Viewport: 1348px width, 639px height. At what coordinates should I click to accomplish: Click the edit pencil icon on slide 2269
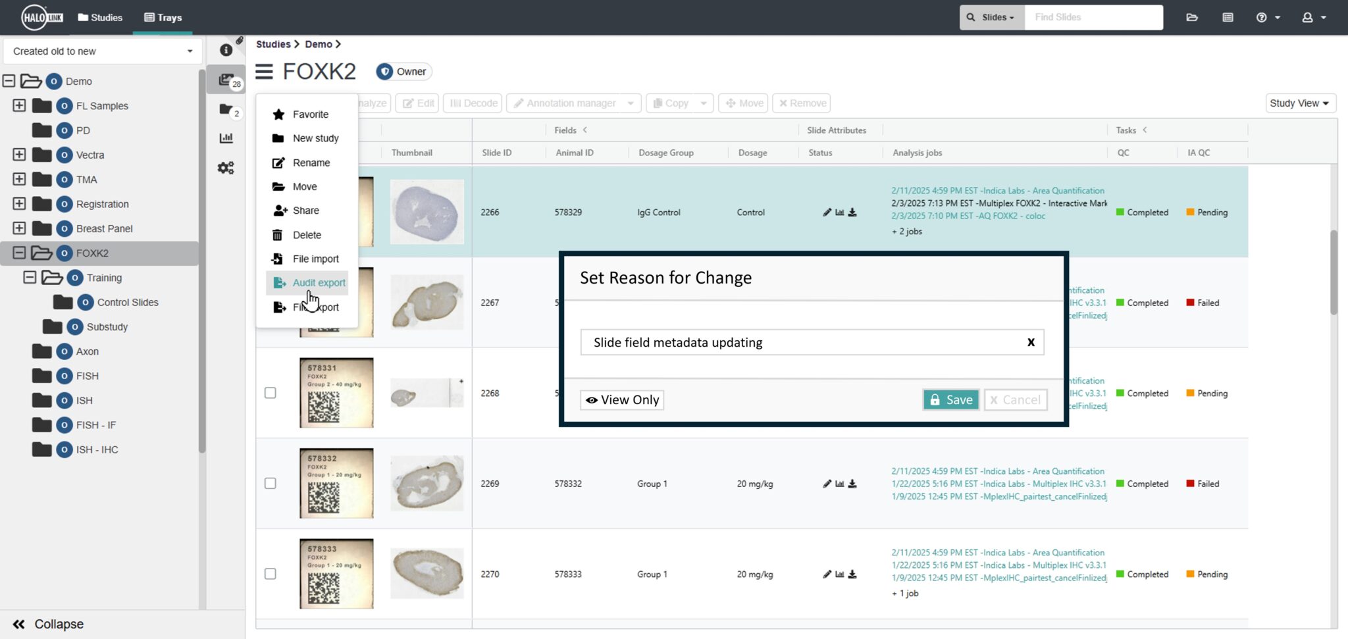point(827,483)
